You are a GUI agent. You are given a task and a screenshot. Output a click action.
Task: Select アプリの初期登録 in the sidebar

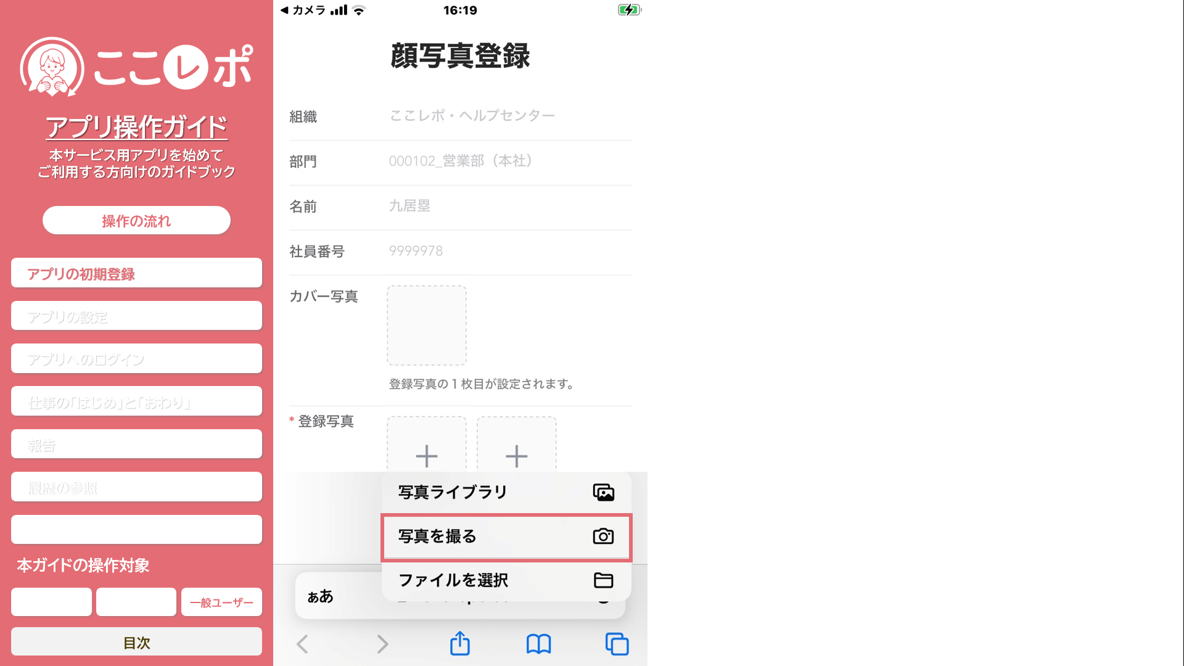(x=136, y=273)
